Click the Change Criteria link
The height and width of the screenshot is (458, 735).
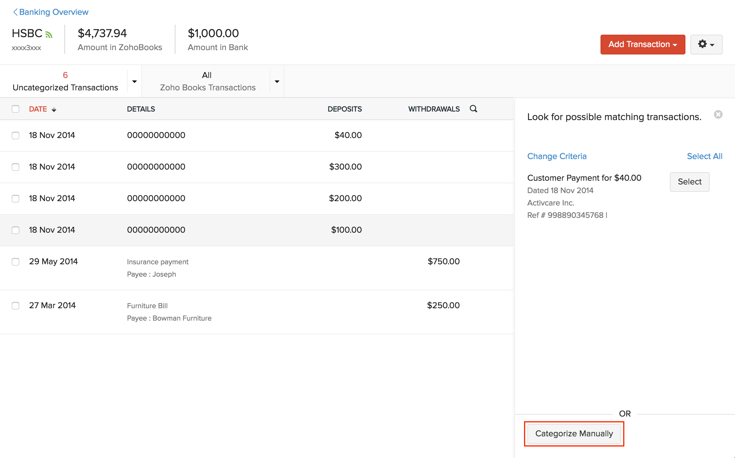[557, 156]
